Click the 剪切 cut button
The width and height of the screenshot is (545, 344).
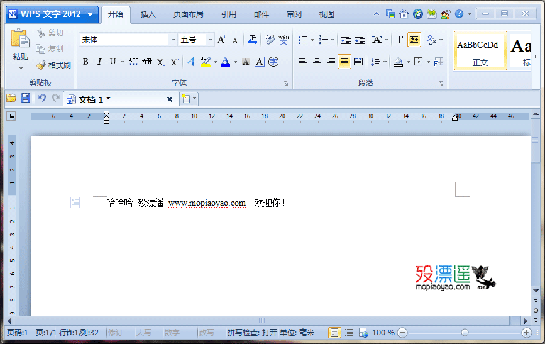tap(50, 33)
